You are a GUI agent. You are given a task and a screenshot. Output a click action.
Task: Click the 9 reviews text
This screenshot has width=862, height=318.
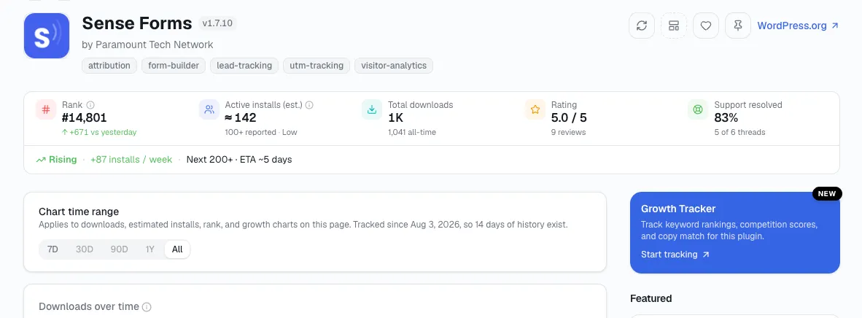(x=568, y=132)
